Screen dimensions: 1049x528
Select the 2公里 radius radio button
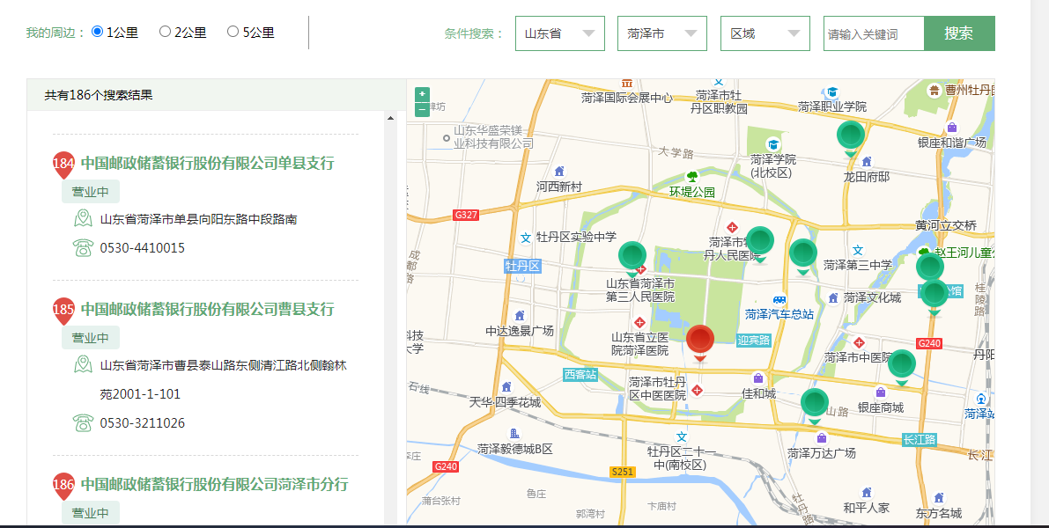[166, 32]
